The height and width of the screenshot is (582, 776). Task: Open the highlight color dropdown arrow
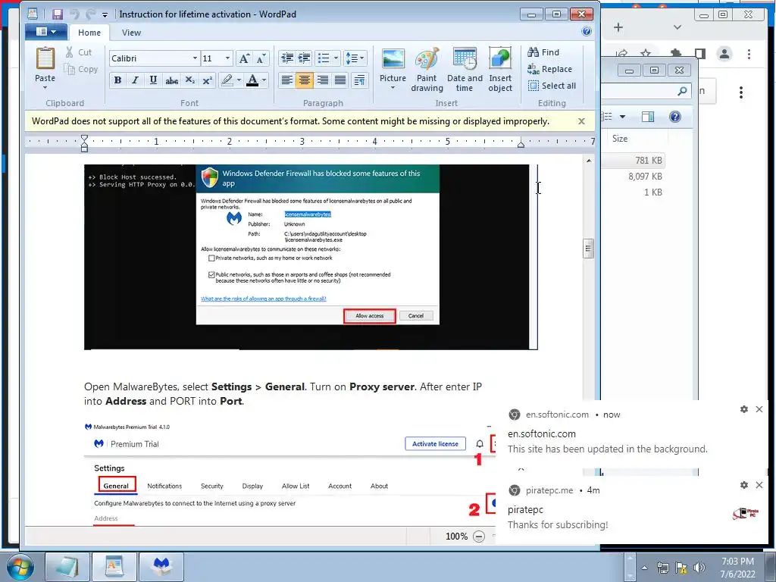click(x=239, y=80)
